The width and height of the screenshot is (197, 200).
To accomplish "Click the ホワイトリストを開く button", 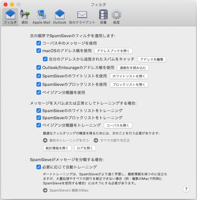I will [x=129, y=76].
